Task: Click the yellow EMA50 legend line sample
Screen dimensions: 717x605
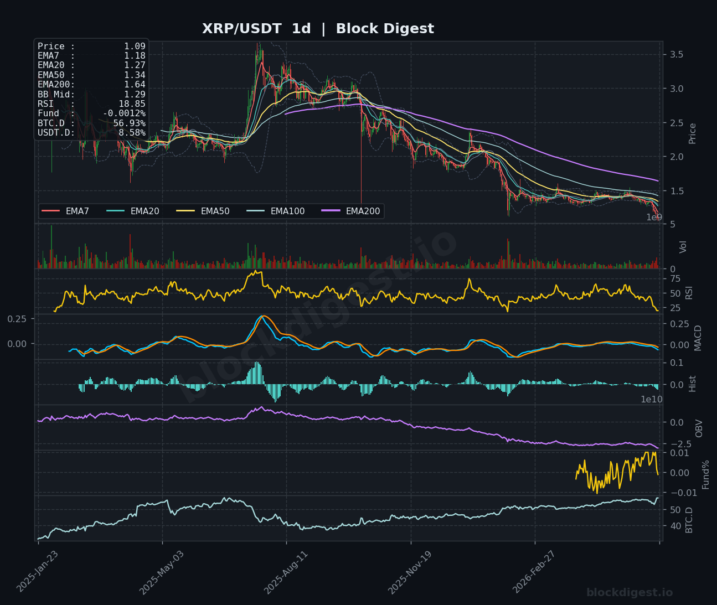Action: [186, 211]
